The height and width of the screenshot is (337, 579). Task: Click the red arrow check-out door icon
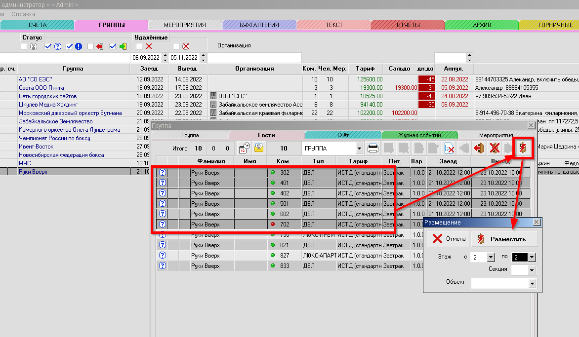tap(478, 148)
